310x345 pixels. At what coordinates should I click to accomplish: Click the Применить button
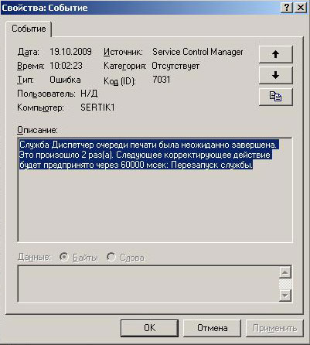tap(274, 328)
